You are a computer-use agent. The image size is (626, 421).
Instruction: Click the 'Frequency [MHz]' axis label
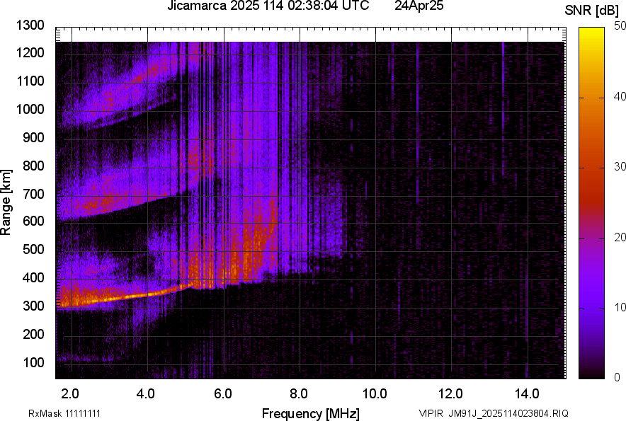(x=311, y=413)
